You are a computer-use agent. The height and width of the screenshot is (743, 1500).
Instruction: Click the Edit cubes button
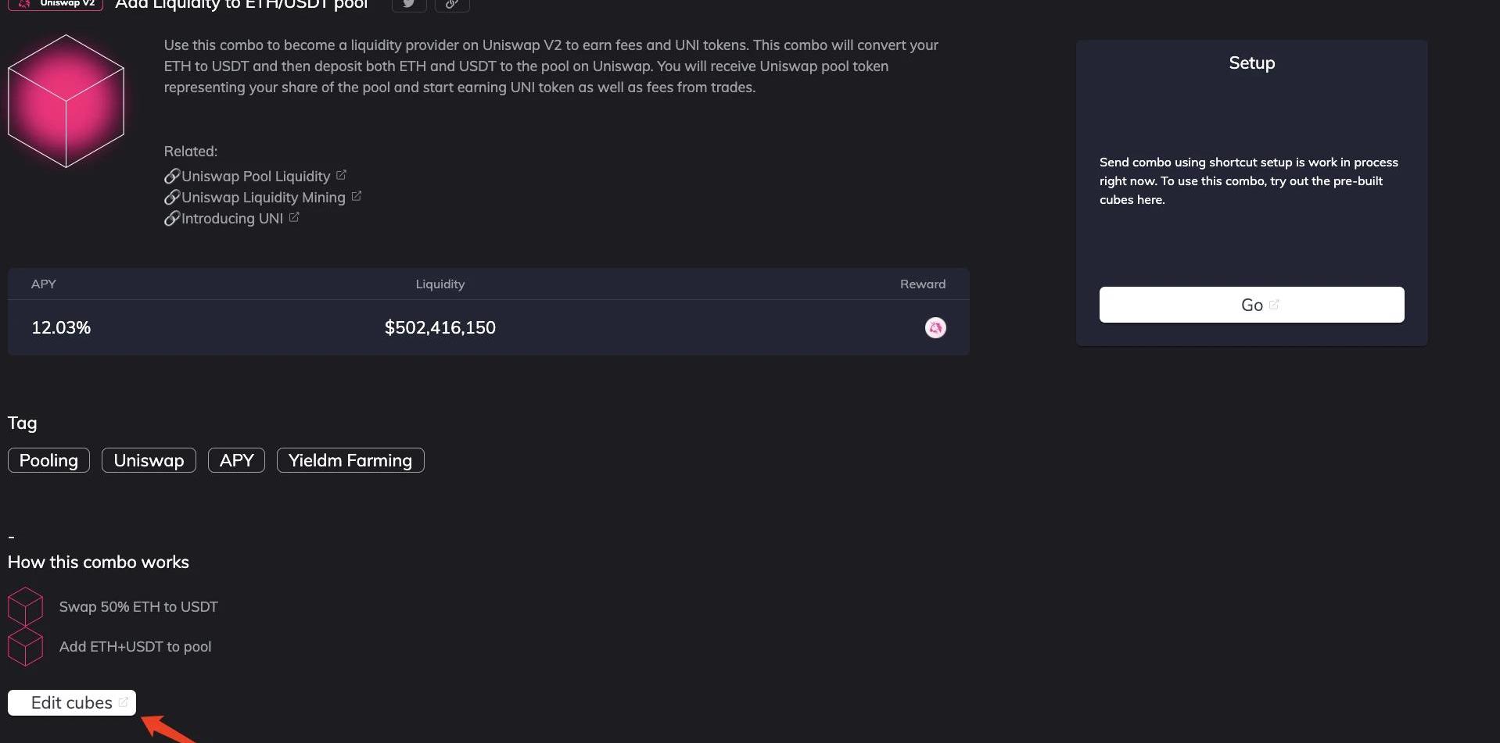72,702
